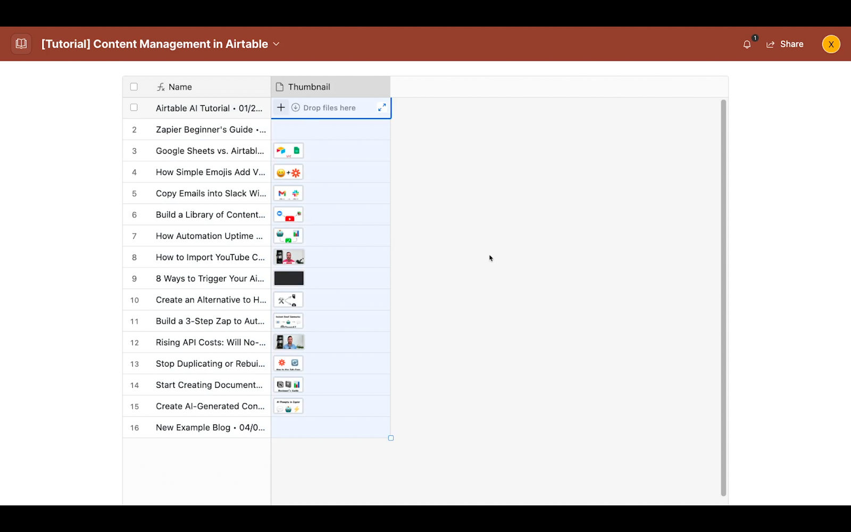This screenshot has width=851, height=532.
Task: Check the Airtable AI Tutorial row checkbox
Action: pyautogui.click(x=134, y=107)
